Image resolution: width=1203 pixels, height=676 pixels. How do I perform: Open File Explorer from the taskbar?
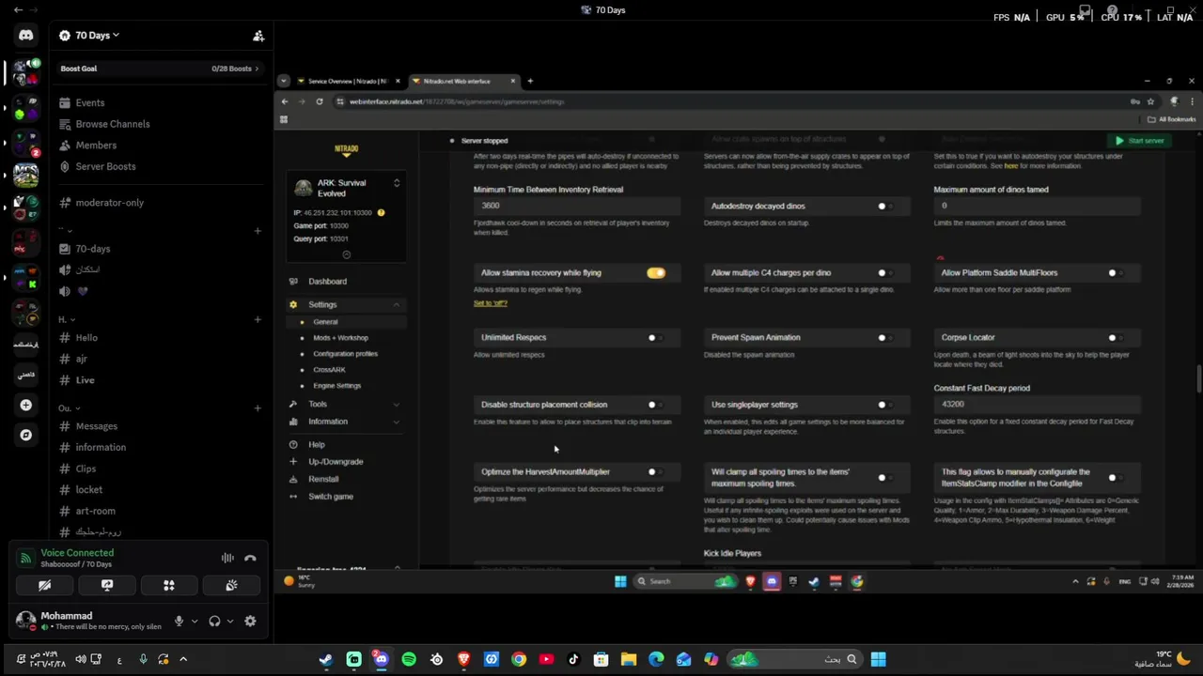click(x=629, y=659)
